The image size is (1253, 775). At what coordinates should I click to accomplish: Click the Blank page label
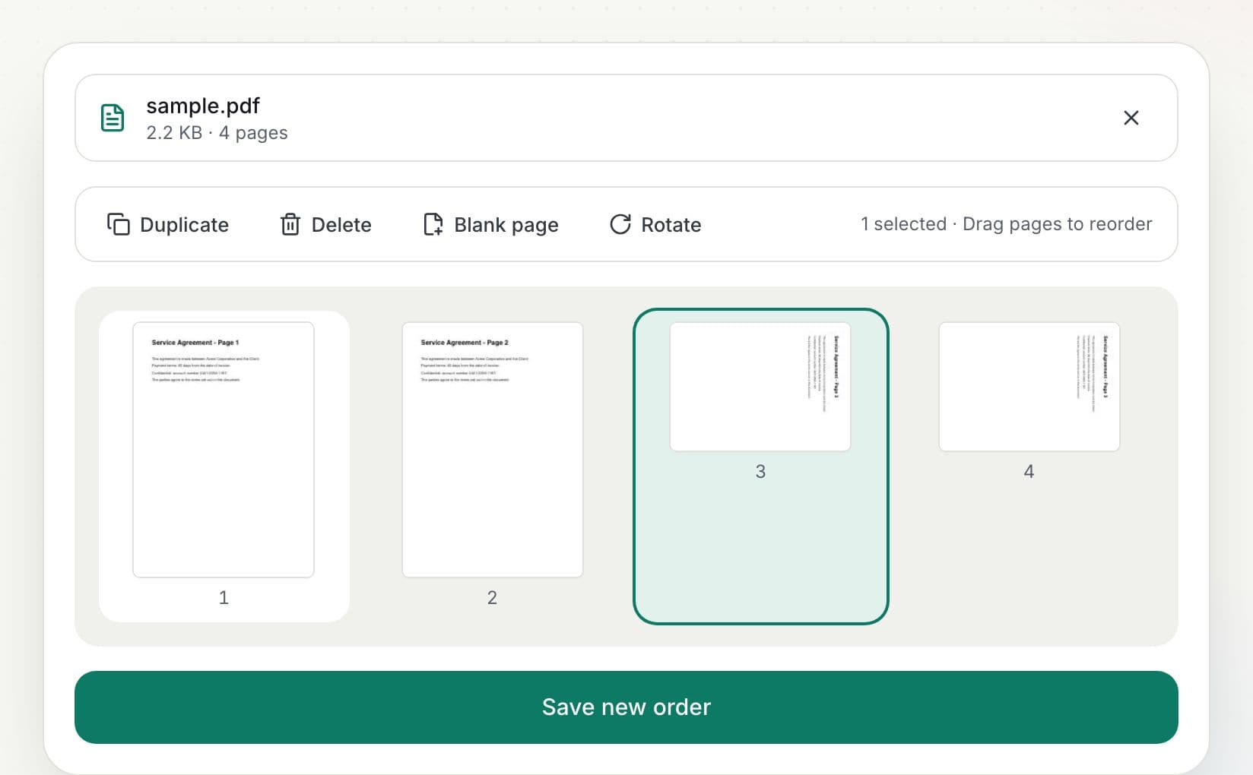coord(506,225)
